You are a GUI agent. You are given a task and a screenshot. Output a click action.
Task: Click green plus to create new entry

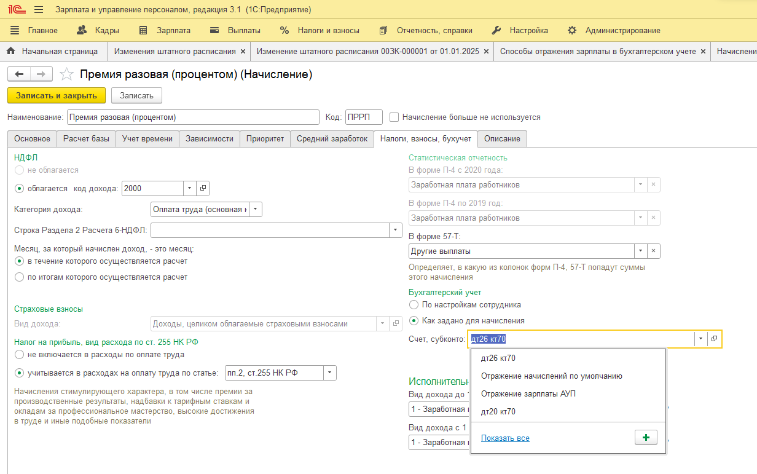pos(646,437)
